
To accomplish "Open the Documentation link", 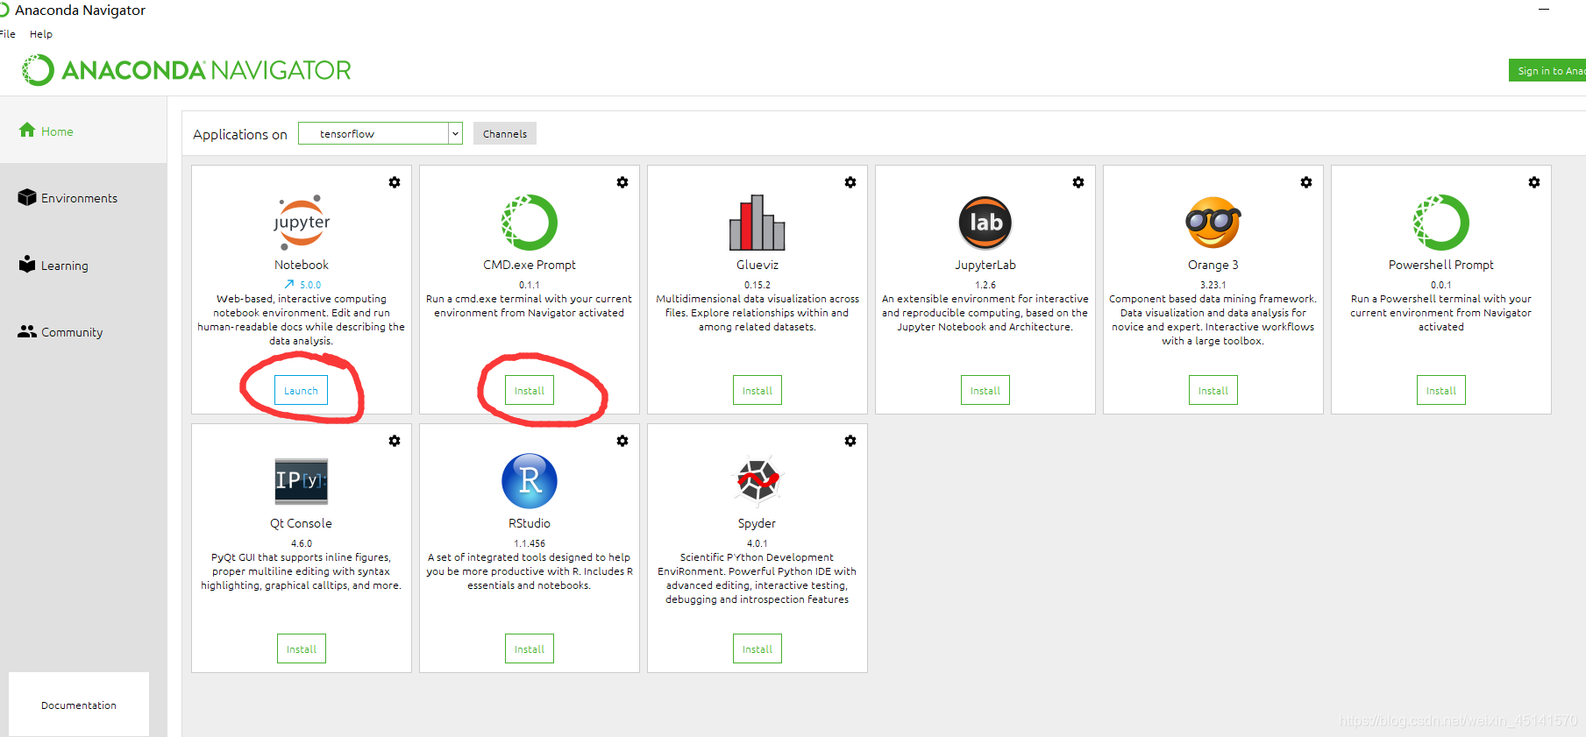I will coord(79,705).
